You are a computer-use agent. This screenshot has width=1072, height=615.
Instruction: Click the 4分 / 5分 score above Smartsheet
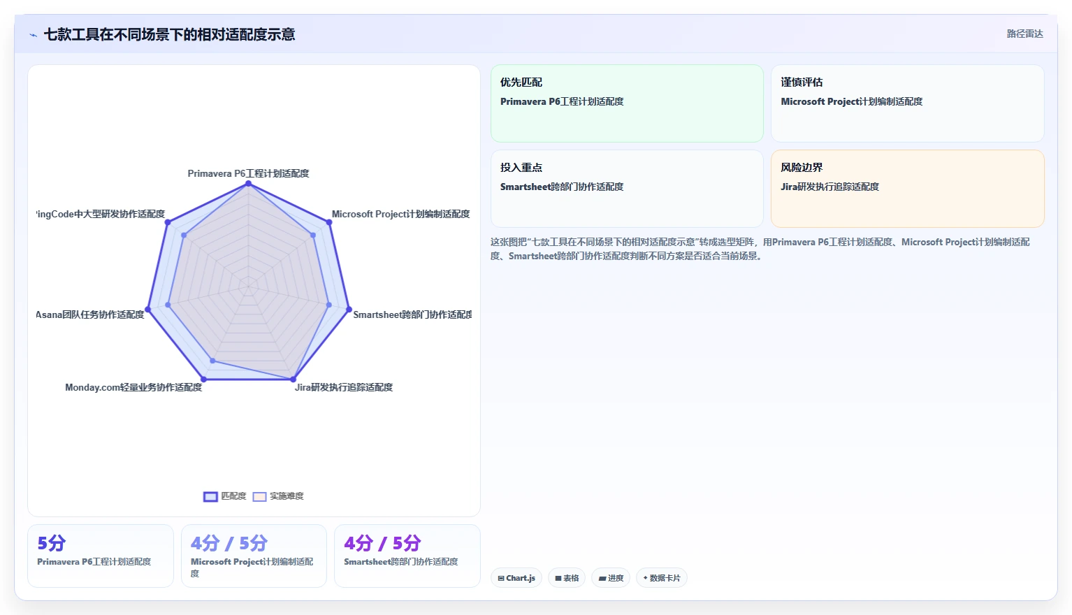[382, 543]
